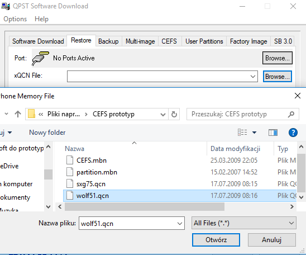Switch to the Multi-image tab

coord(140,41)
